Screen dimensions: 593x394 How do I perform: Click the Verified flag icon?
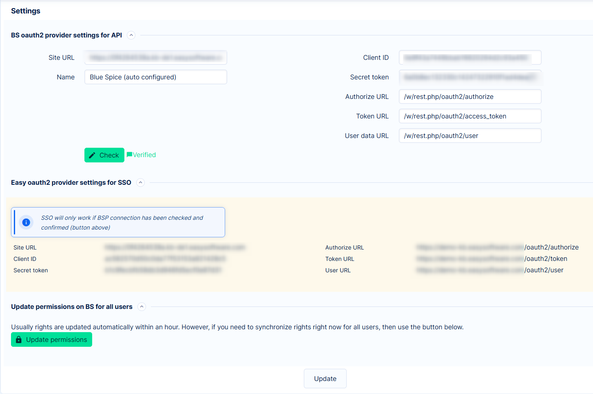click(129, 155)
